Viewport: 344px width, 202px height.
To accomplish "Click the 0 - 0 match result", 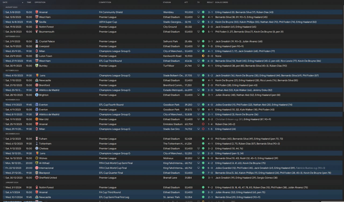I will click(x=210, y=56).
